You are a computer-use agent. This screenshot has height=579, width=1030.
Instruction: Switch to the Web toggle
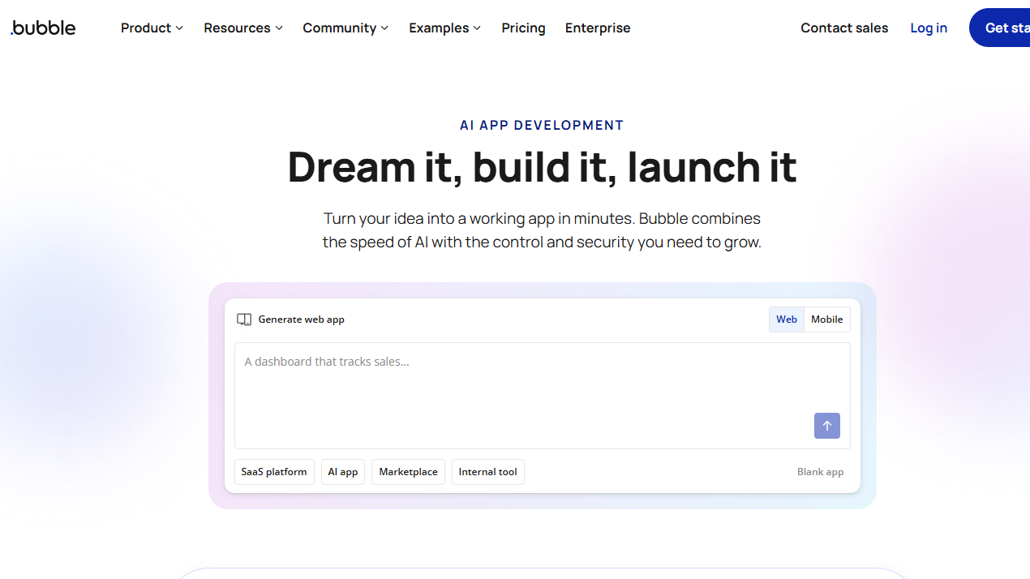point(786,320)
